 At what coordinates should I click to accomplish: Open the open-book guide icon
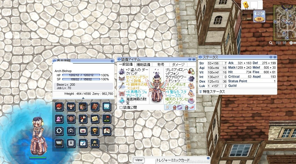[x=107, y=131]
